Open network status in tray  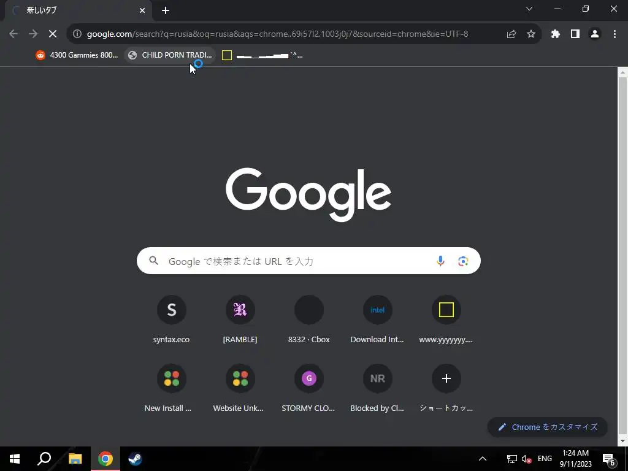click(512, 459)
